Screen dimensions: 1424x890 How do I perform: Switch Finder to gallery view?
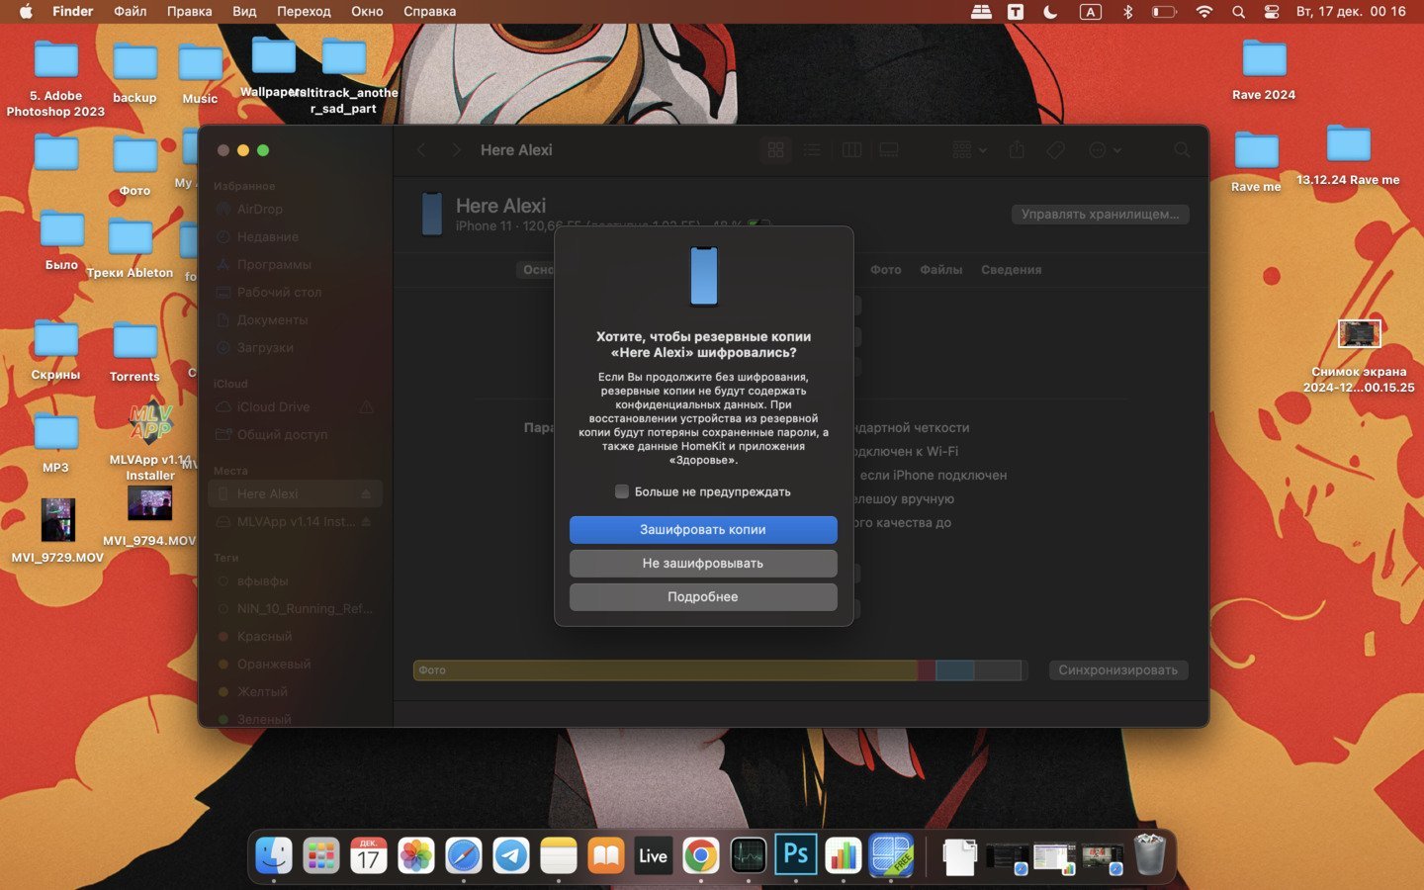(889, 150)
